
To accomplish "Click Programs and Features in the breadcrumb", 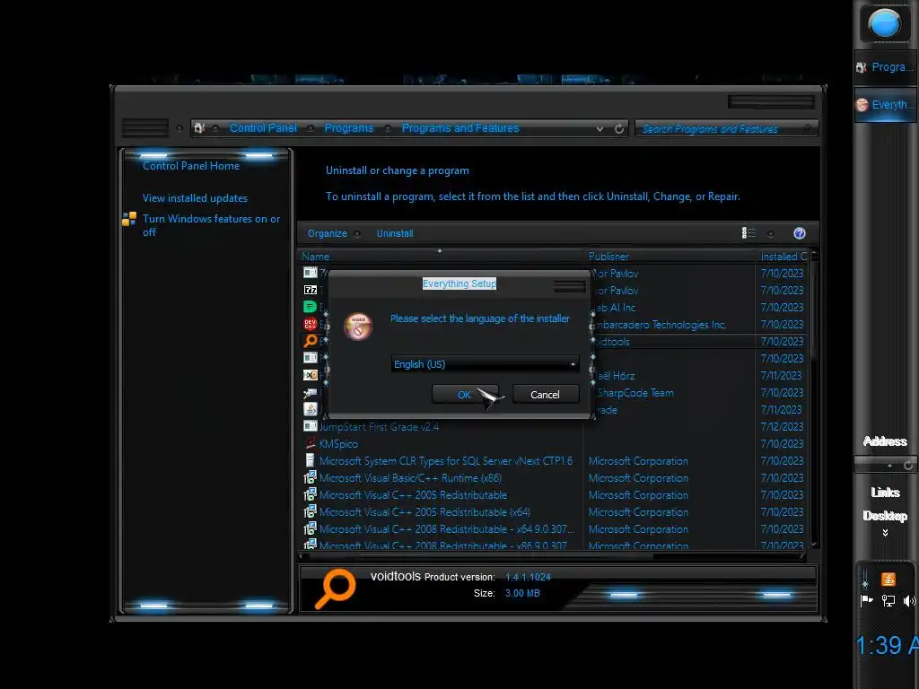I will point(460,127).
